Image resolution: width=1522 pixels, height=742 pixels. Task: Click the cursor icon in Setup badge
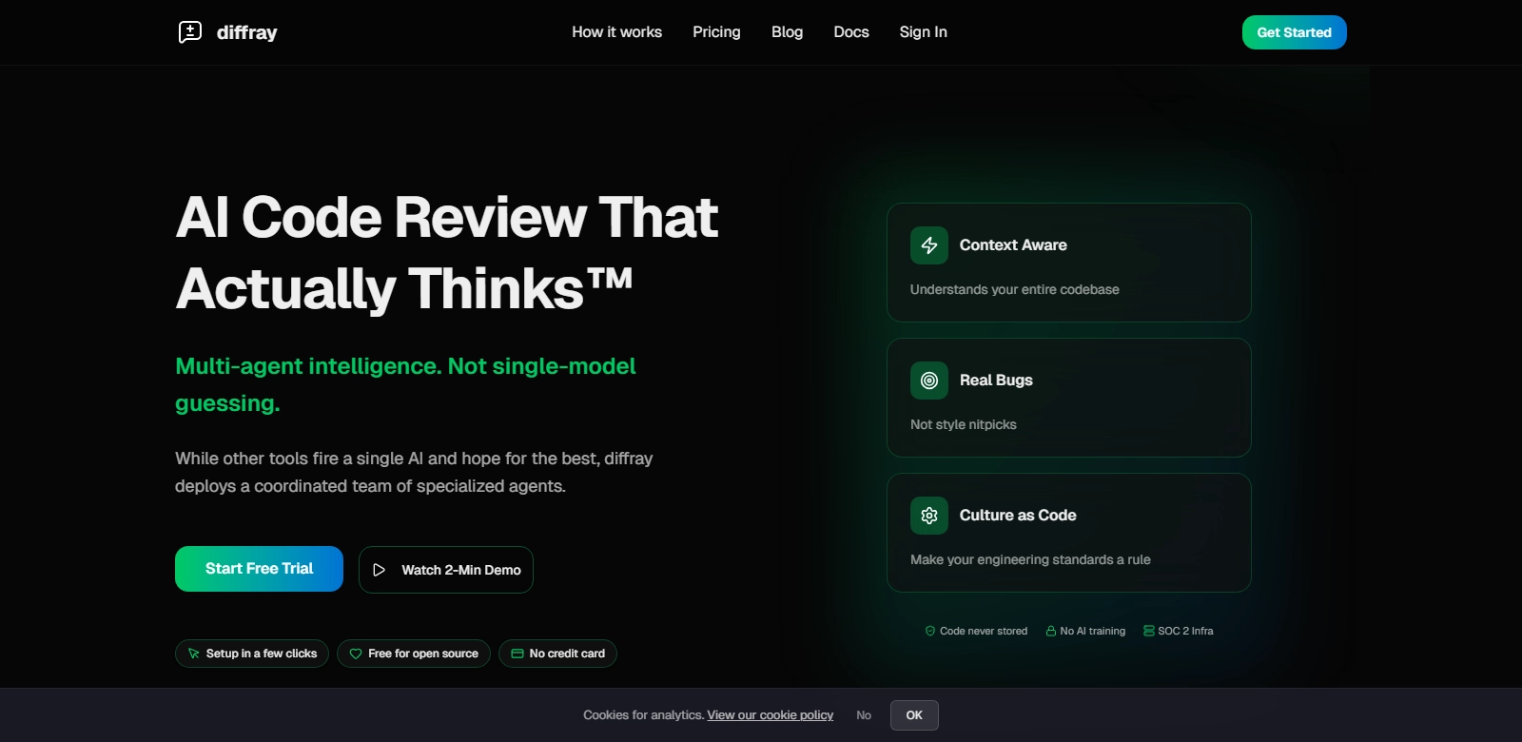point(194,654)
